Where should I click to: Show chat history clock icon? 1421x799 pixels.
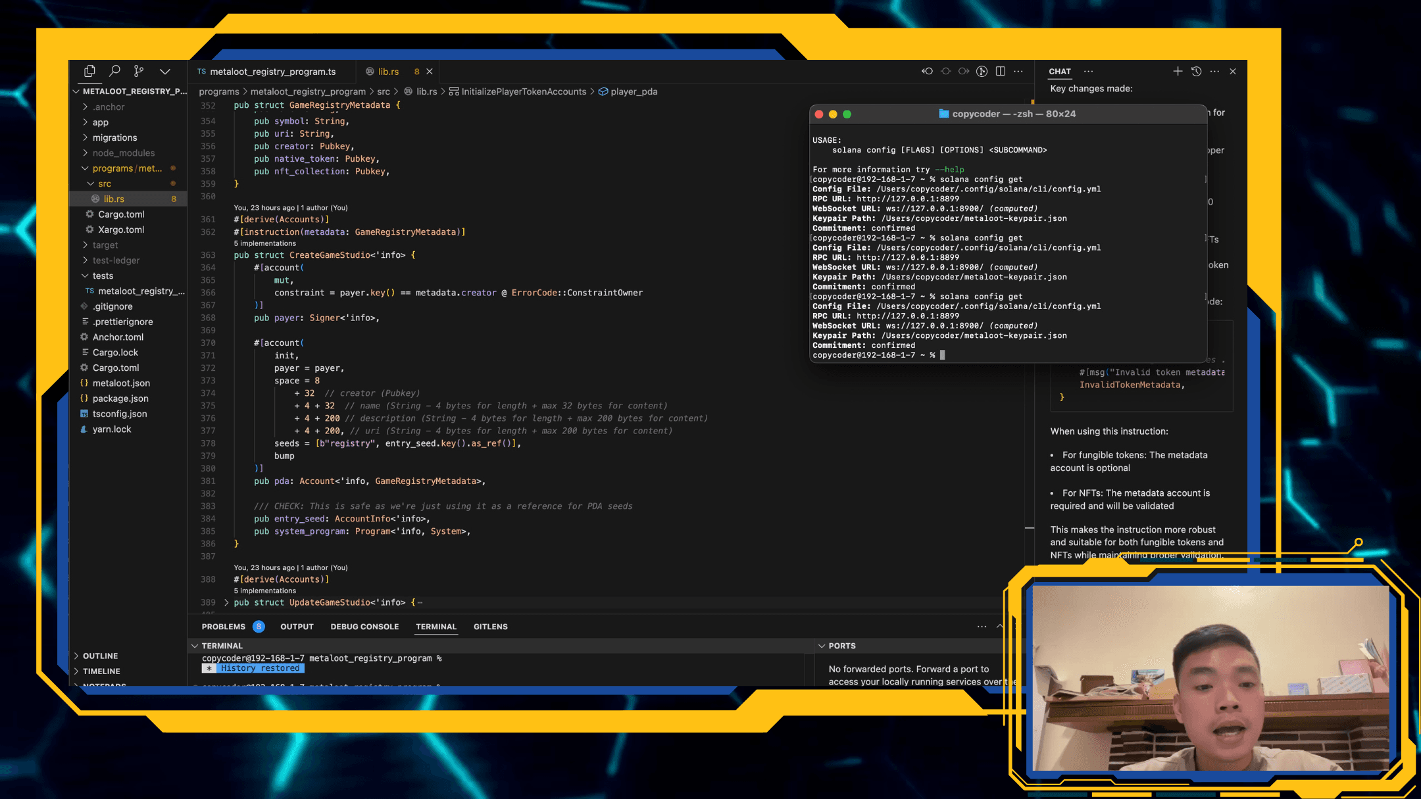(1196, 71)
